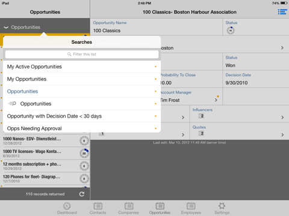Click the 20 percent dial on 1000 TV licenses row
The width and height of the screenshot is (289, 216).
pyautogui.click(x=84, y=154)
